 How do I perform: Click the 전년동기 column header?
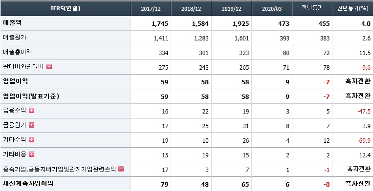point(312,9)
